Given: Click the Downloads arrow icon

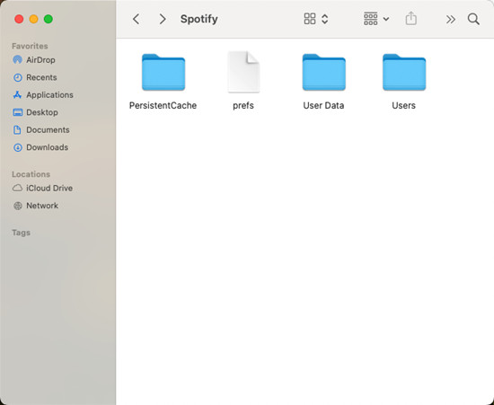Looking at the screenshot, I should click(x=18, y=147).
